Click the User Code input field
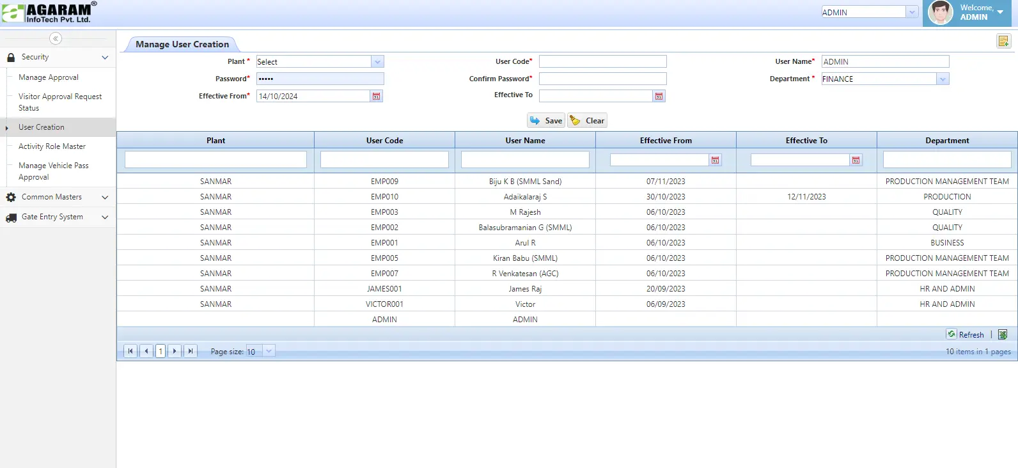This screenshot has width=1018, height=468. [x=602, y=61]
